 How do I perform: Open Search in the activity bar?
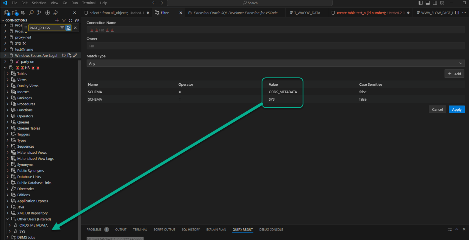pyautogui.click(x=31, y=13)
